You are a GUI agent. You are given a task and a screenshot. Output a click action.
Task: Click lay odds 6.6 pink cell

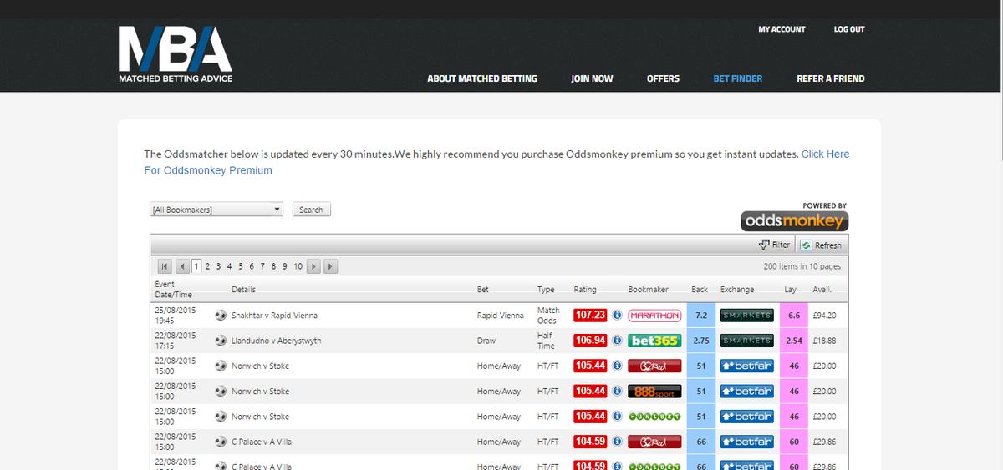794,316
